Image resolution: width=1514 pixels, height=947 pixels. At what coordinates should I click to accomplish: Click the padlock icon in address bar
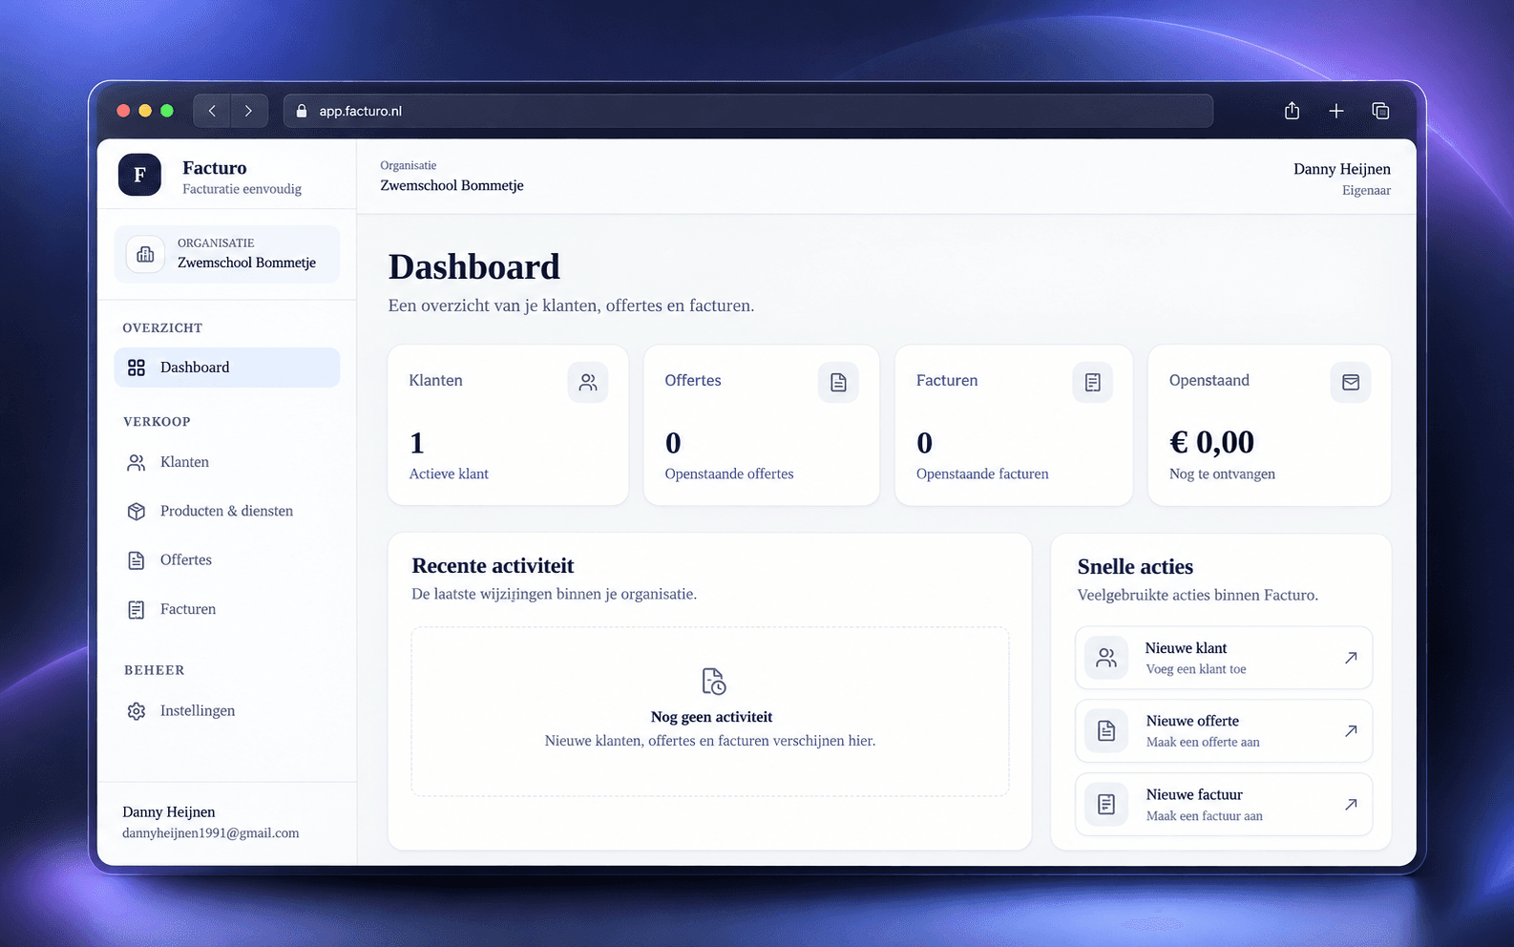(x=302, y=111)
